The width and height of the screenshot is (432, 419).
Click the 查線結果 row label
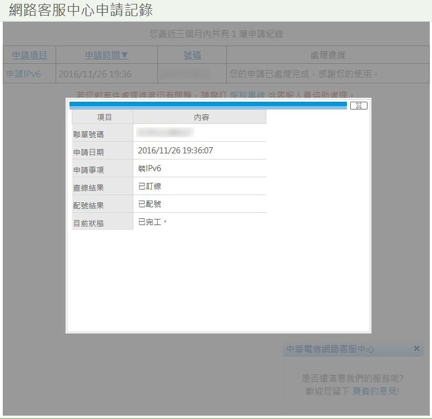click(x=88, y=188)
